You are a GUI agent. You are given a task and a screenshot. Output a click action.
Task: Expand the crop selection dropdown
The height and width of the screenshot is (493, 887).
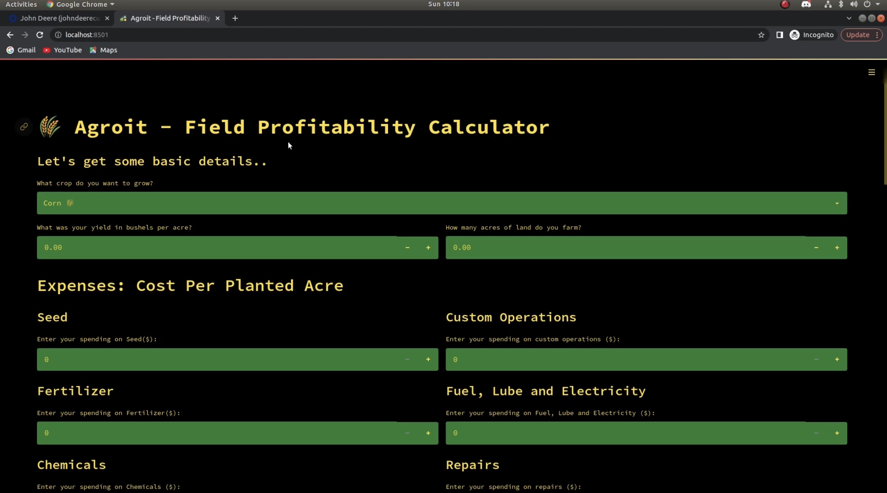pyautogui.click(x=836, y=203)
